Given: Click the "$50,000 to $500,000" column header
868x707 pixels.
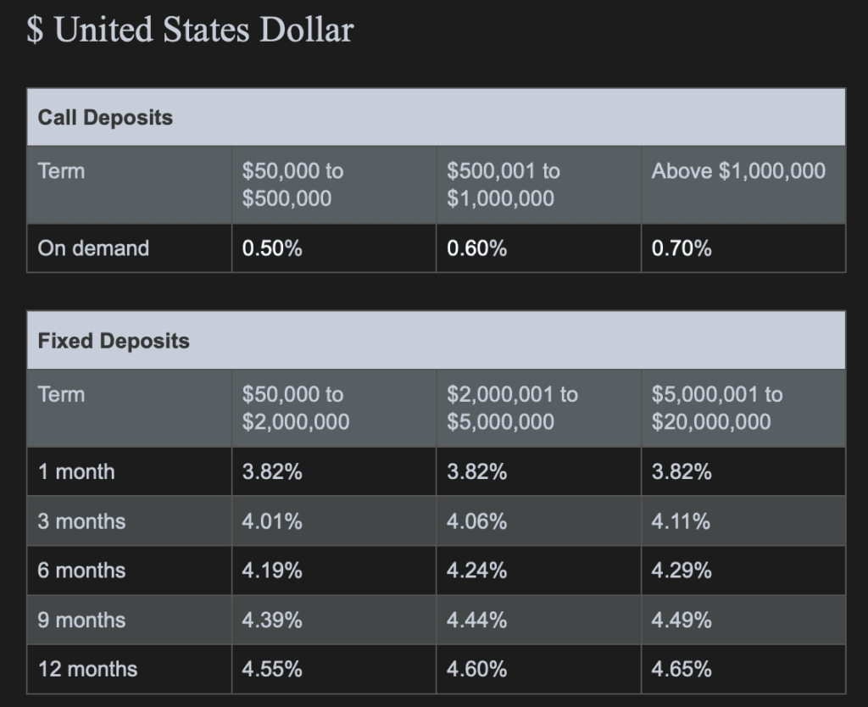Looking at the screenshot, I should click(x=292, y=185).
